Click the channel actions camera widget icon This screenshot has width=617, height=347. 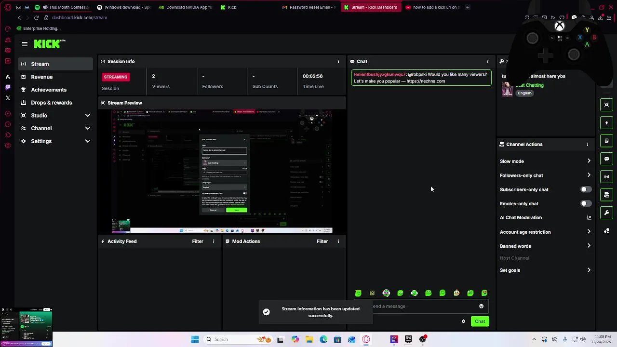(607, 195)
